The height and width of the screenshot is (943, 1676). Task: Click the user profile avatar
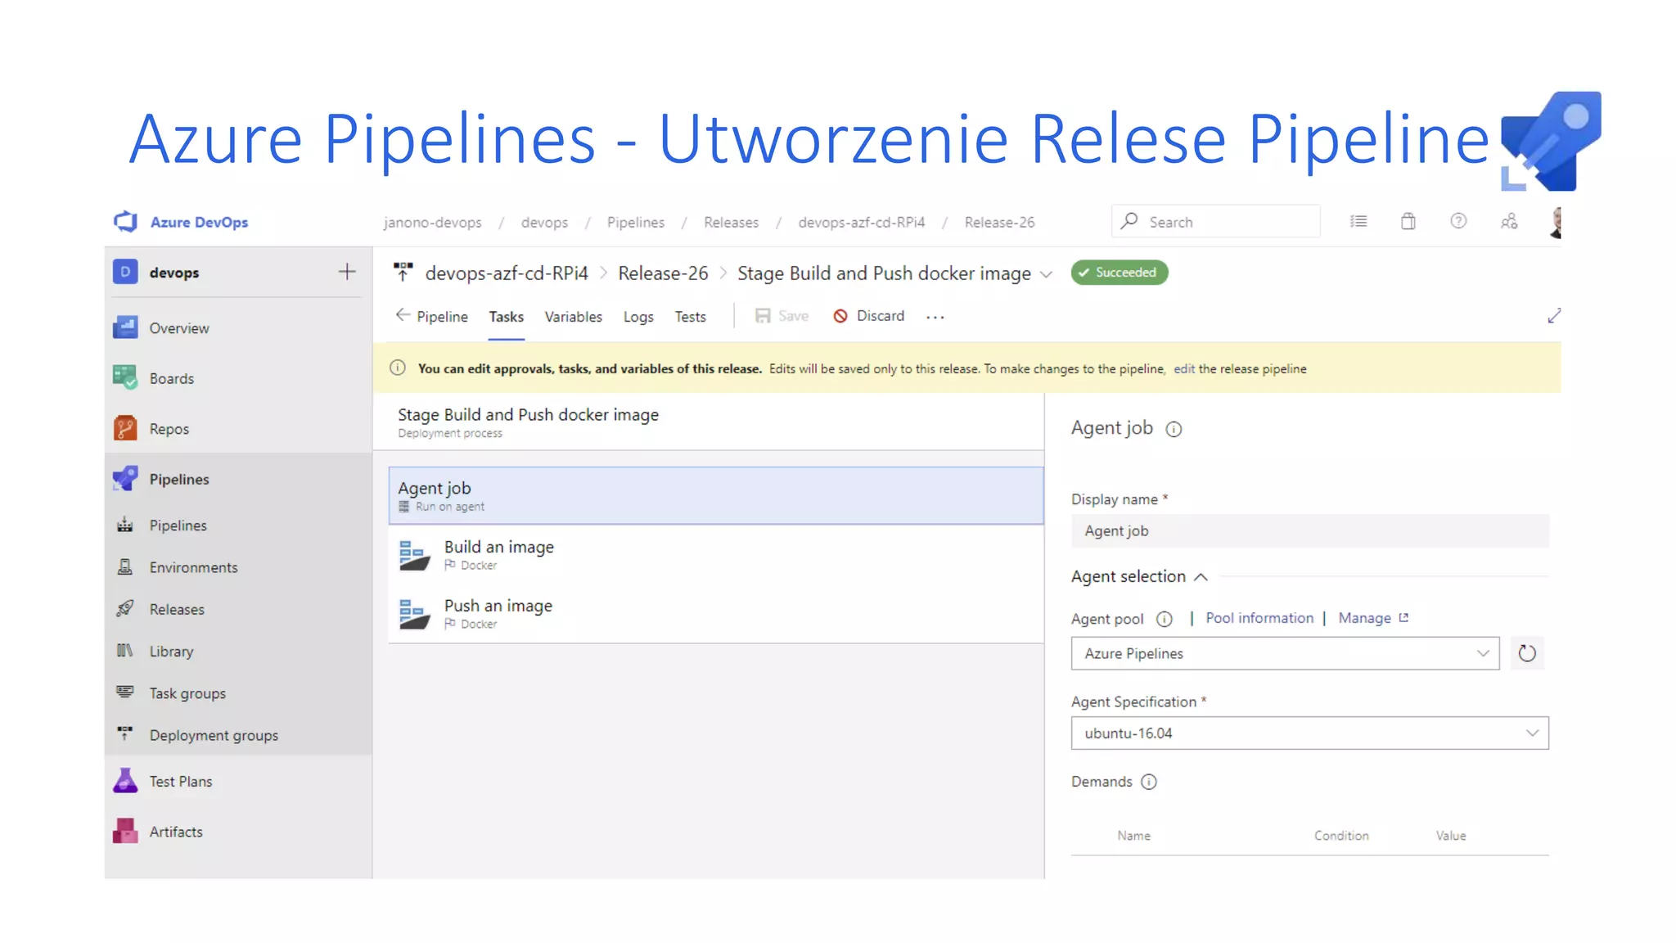pos(1556,222)
